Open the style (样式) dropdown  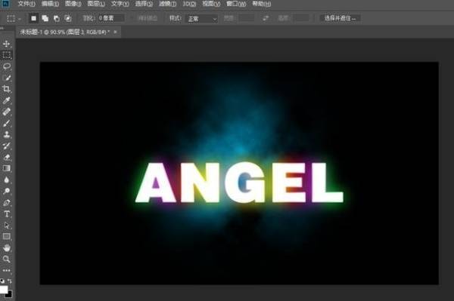pos(202,19)
